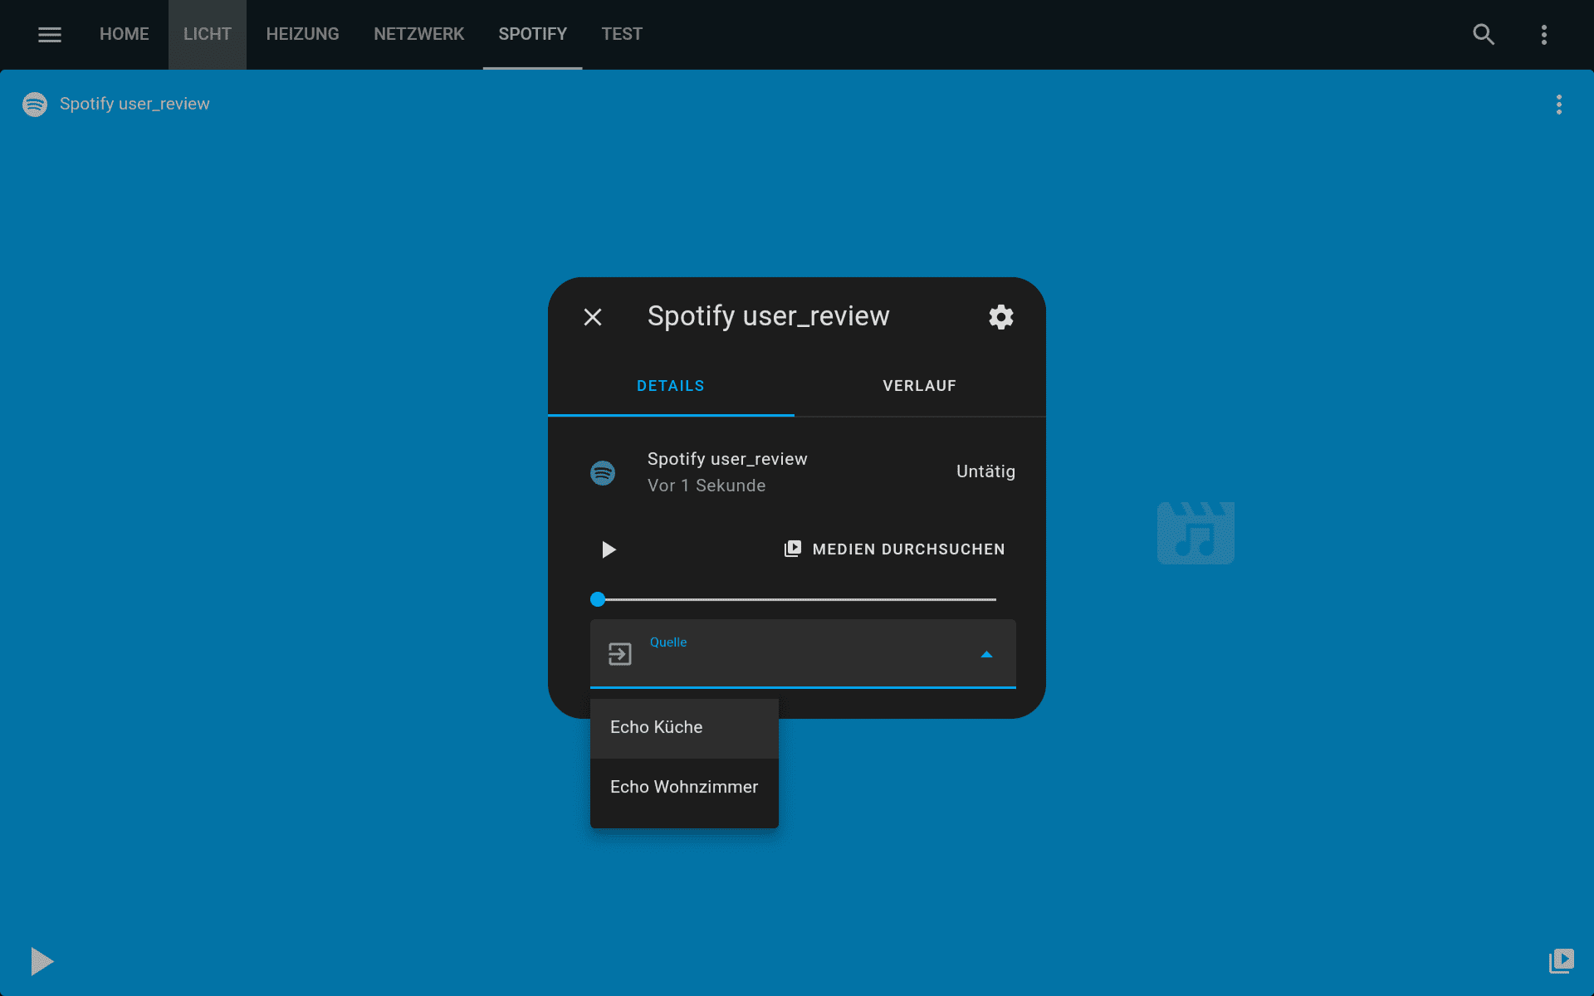This screenshot has height=996, width=1594.
Task: Select the DETAILS tab in dialog
Action: click(x=671, y=386)
